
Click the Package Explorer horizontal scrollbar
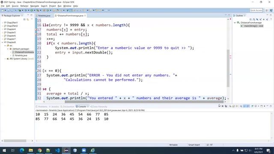point(15,141)
